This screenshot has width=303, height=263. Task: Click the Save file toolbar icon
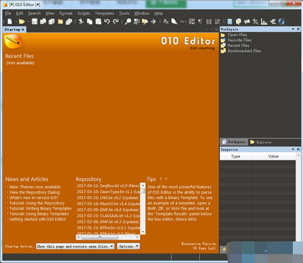click(x=34, y=22)
